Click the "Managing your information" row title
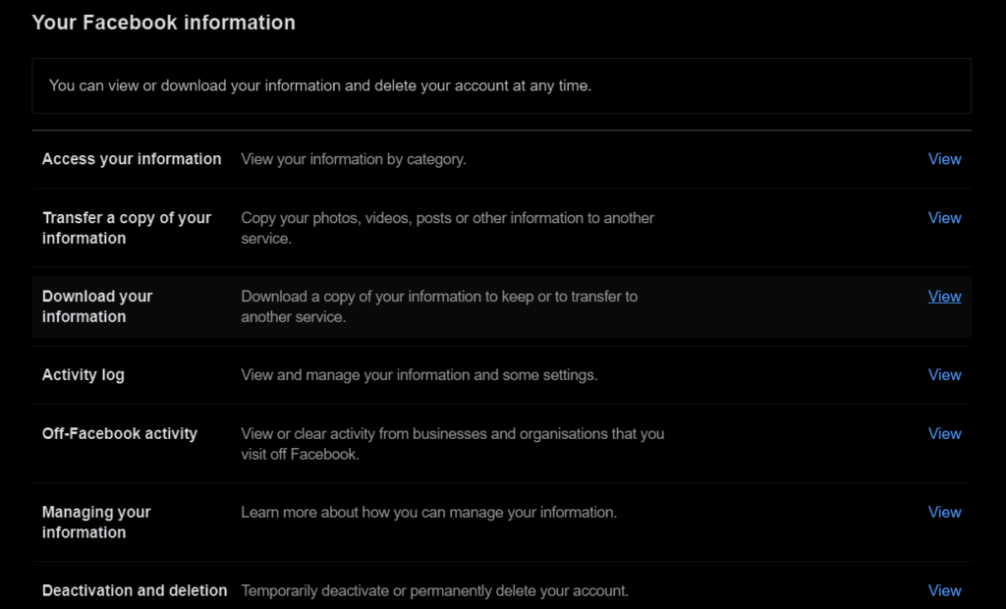 coord(96,522)
